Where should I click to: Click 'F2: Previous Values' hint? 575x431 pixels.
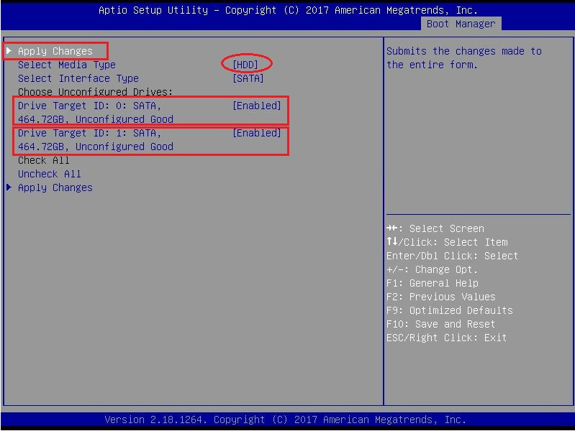(440, 297)
